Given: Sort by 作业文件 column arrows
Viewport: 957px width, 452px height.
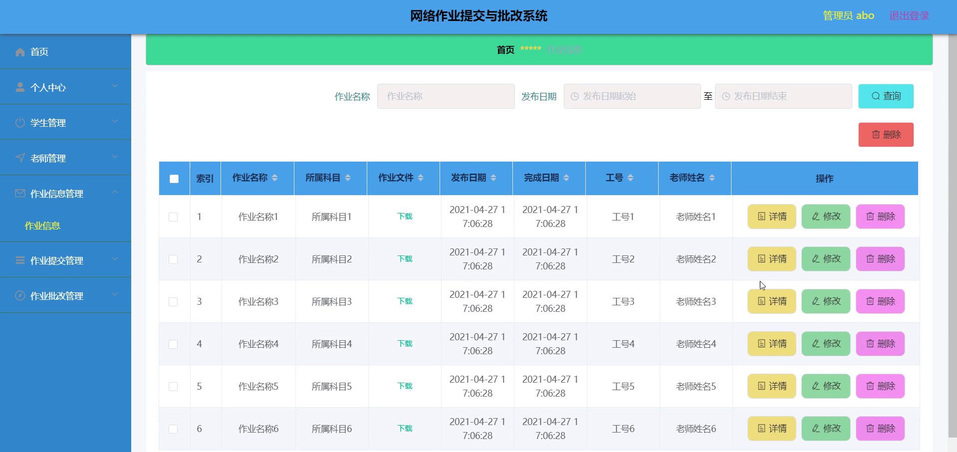Looking at the screenshot, I should 421,178.
